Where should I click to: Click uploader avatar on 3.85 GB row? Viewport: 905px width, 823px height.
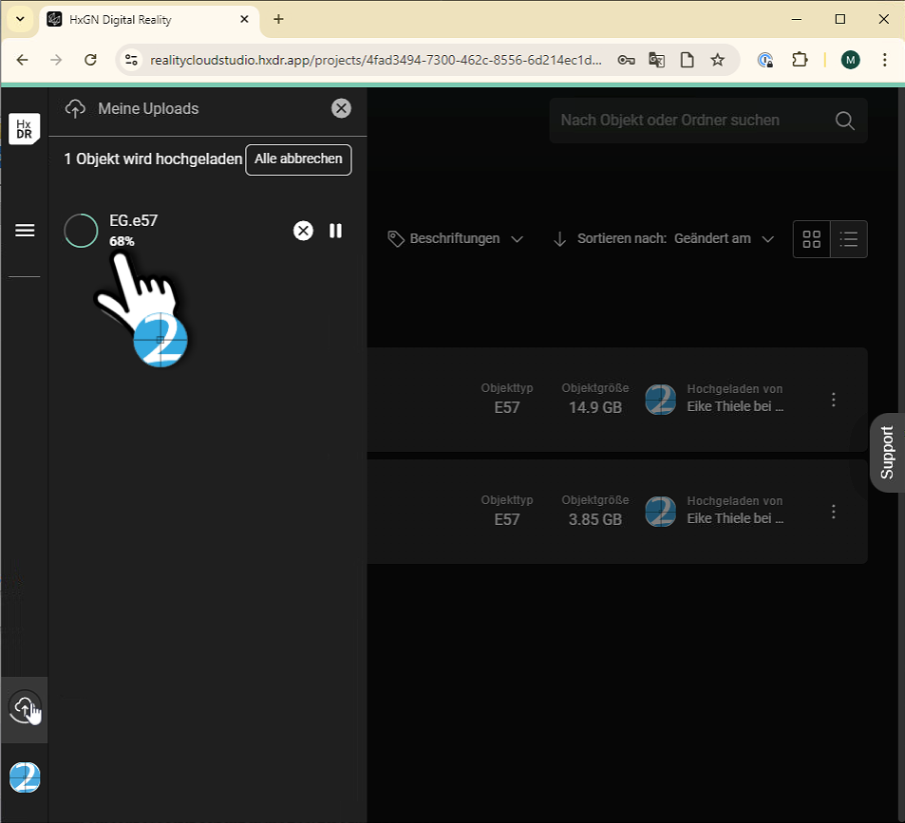point(660,512)
